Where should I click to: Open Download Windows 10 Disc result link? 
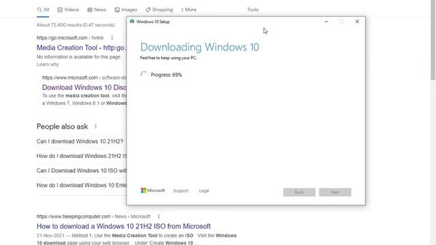84,87
